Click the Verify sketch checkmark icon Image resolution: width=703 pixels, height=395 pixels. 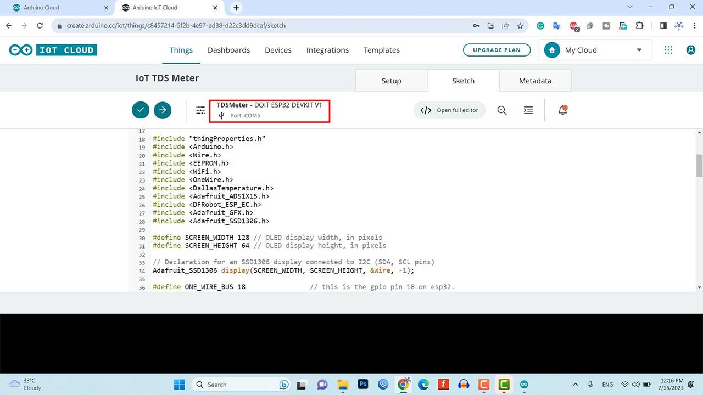point(140,110)
